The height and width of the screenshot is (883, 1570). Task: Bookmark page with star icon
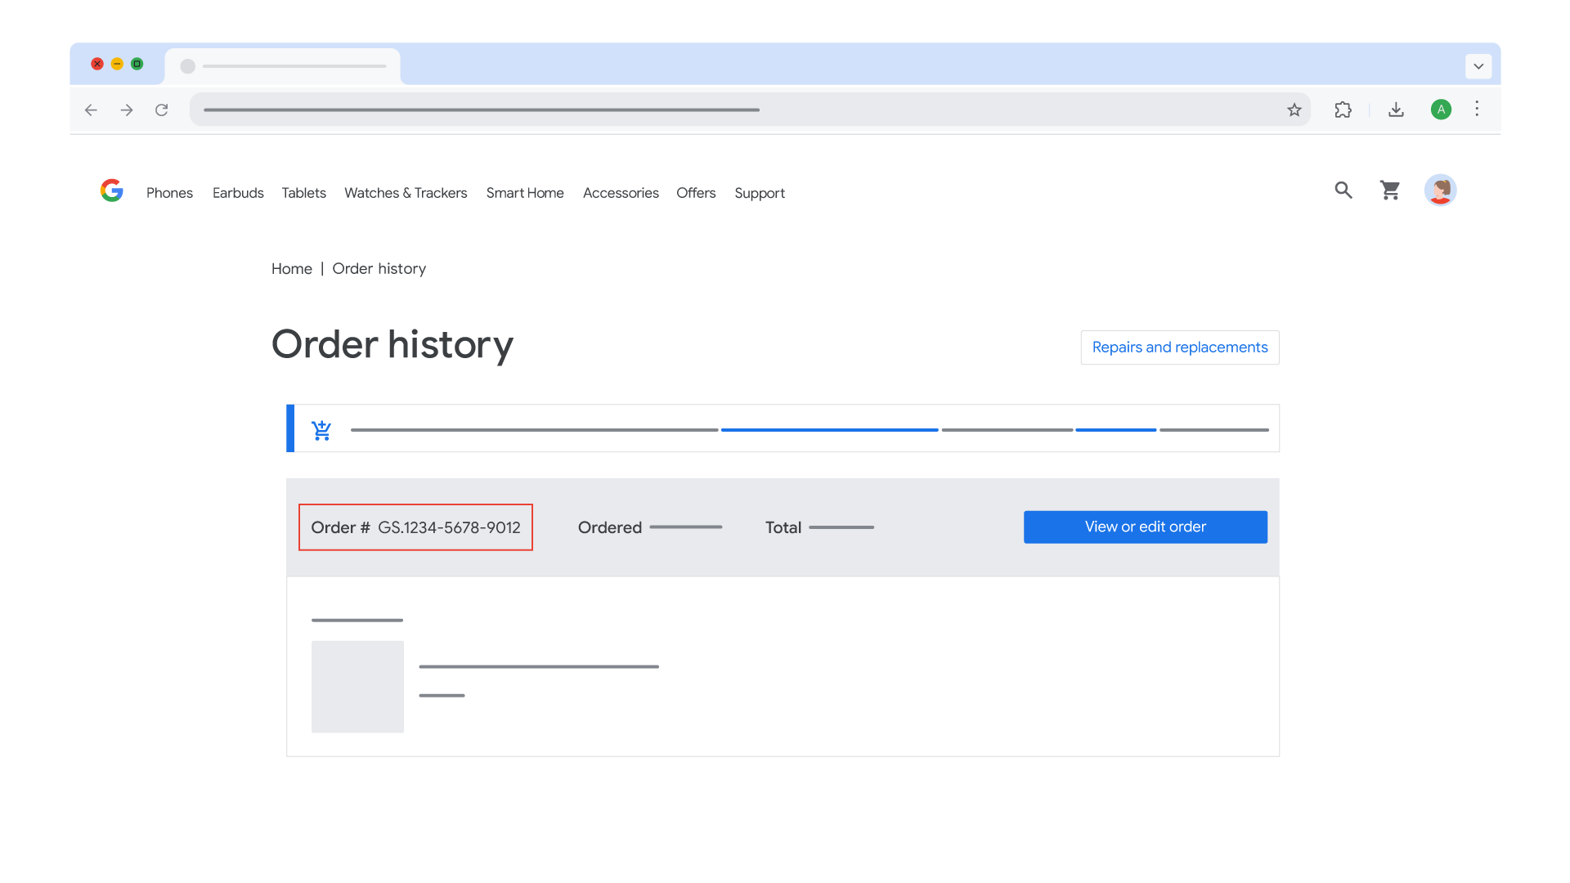pyautogui.click(x=1294, y=110)
